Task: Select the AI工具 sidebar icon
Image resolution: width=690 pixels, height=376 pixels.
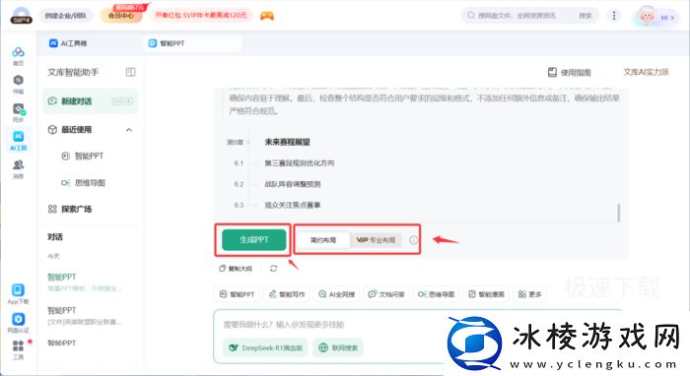Action: click(18, 141)
